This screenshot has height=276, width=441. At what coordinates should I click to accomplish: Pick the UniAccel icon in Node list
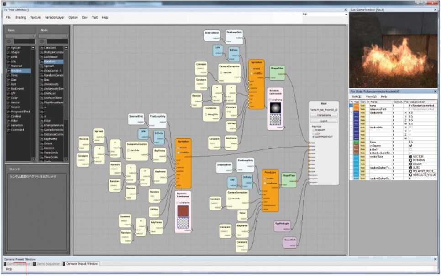42,93
